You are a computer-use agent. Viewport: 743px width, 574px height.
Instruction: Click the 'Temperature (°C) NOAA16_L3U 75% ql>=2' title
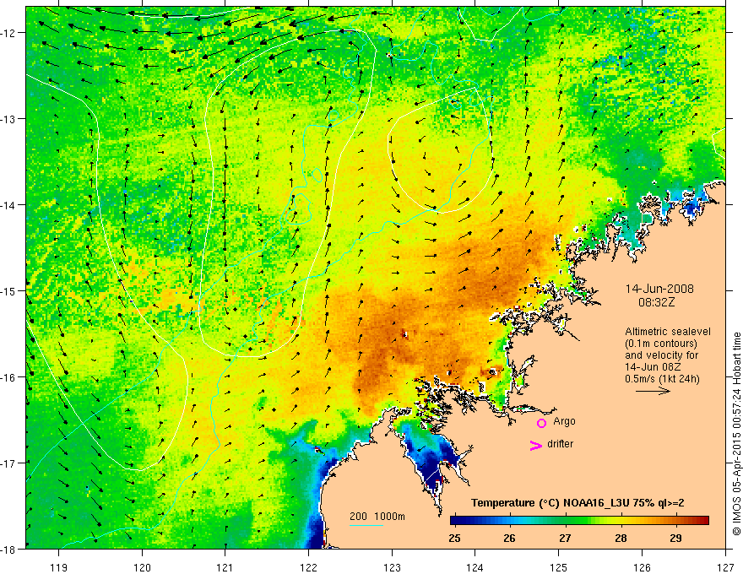(x=578, y=503)
